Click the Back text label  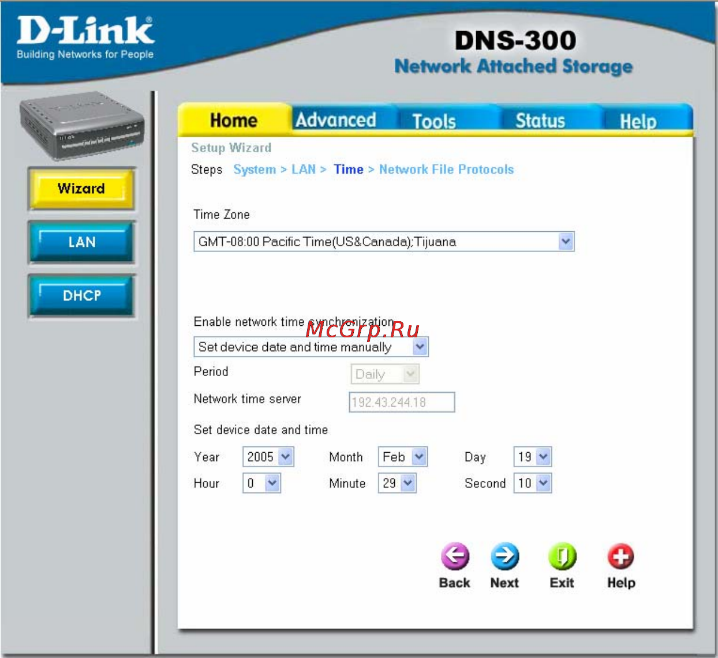tap(455, 583)
